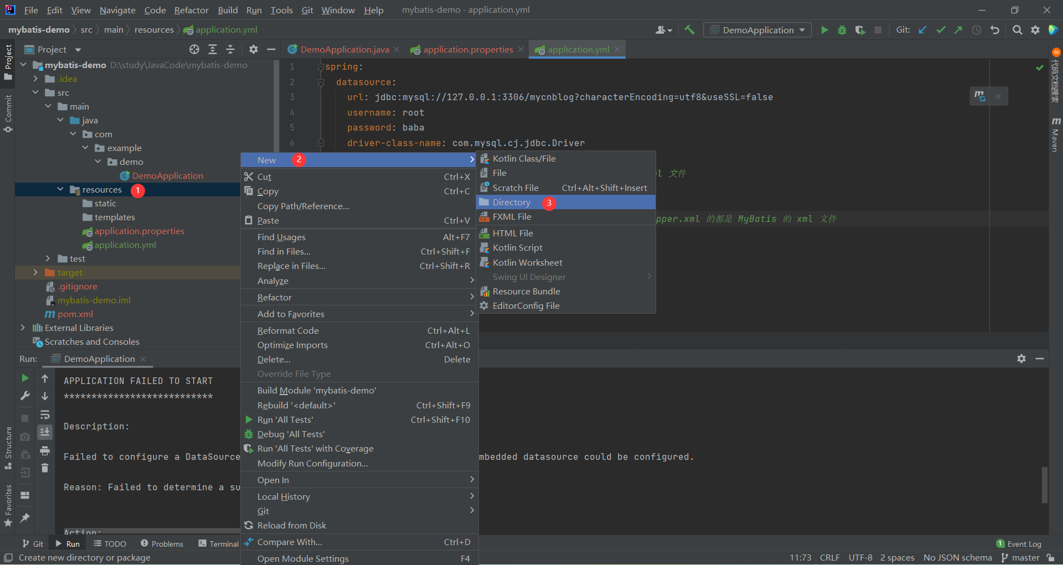Click the tool window quick-access icon at bottom-left
Screen dimensions: 1063x565
pyautogui.click(x=8, y=558)
